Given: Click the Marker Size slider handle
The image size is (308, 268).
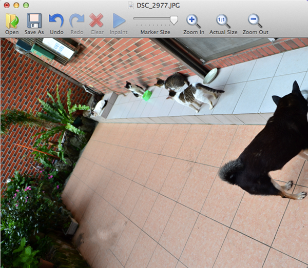Looking at the screenshot, I should pos(174,20).
